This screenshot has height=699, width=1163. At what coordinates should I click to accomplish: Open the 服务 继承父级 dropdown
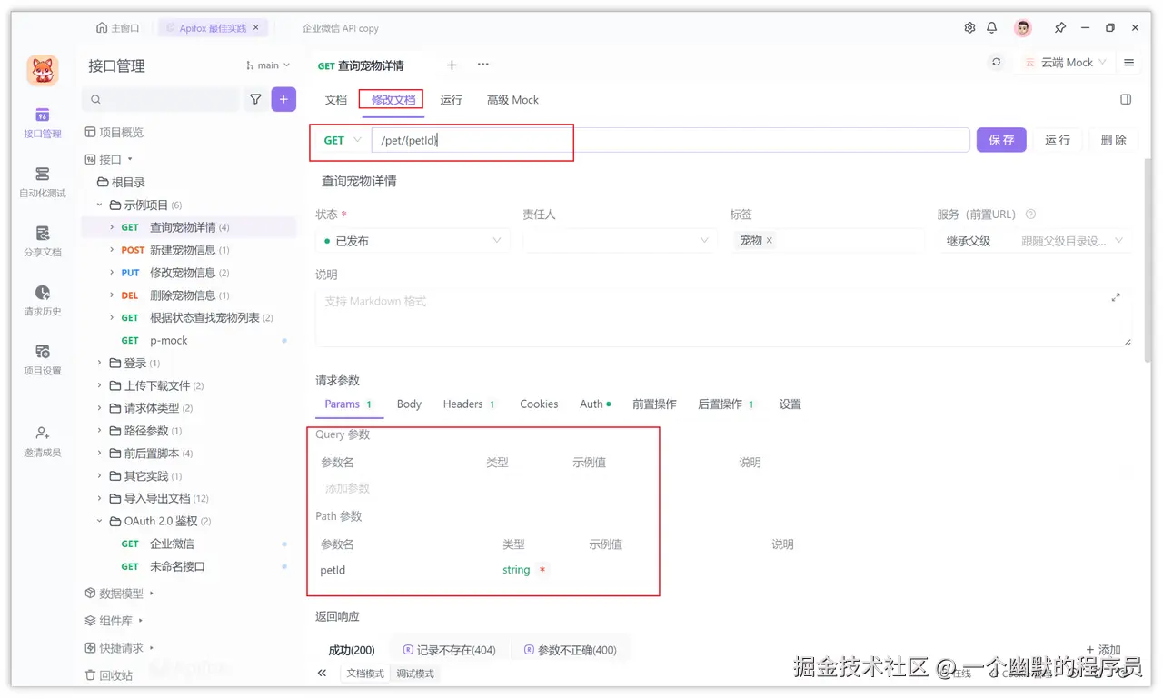[1035, 241]
